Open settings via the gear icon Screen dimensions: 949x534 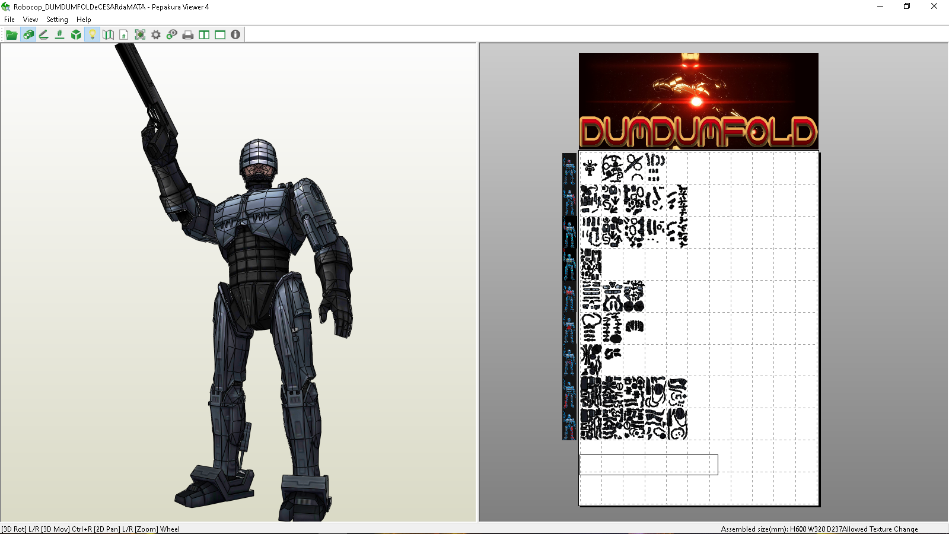click(156, 35)
